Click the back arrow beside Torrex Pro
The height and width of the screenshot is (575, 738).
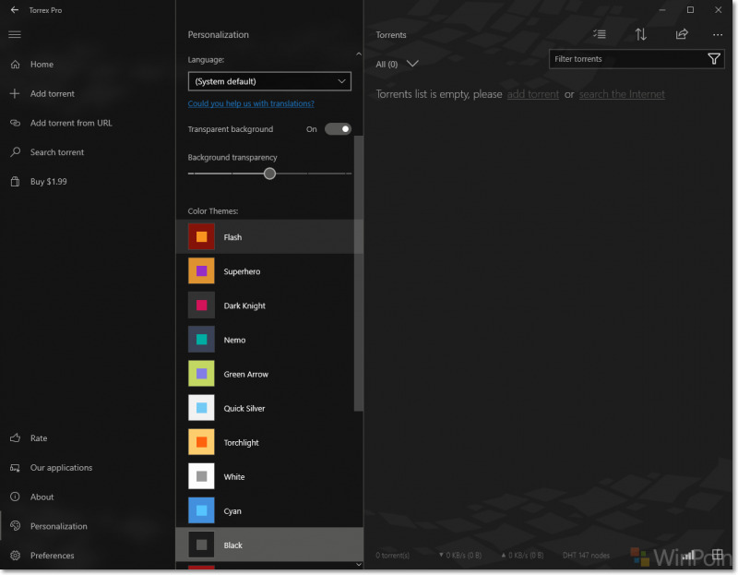click(x=15, y=10)
